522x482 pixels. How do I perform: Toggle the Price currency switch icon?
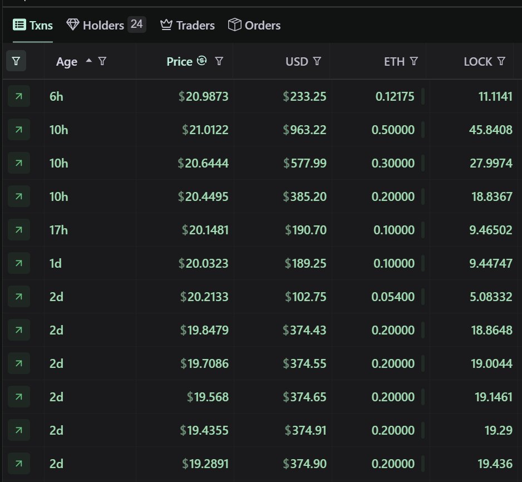pos(202,61)
